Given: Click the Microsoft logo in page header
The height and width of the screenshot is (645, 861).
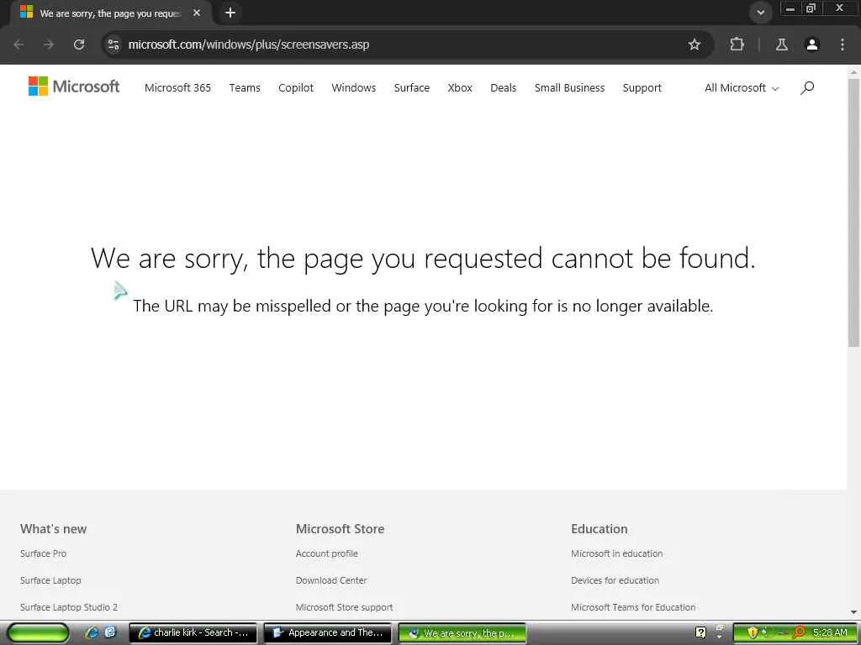Looking at the screenshot, I should (74, 87).
